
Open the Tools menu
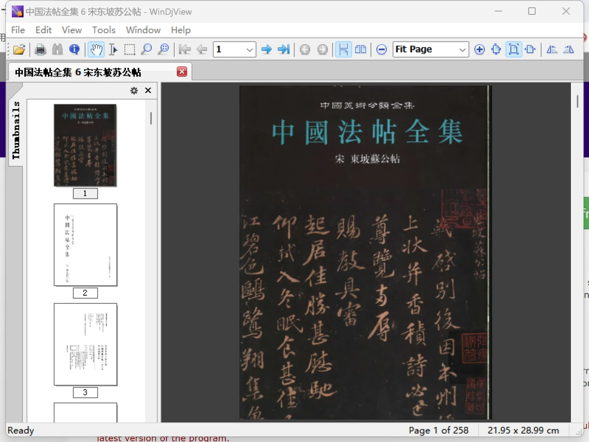tap(104, 30)
